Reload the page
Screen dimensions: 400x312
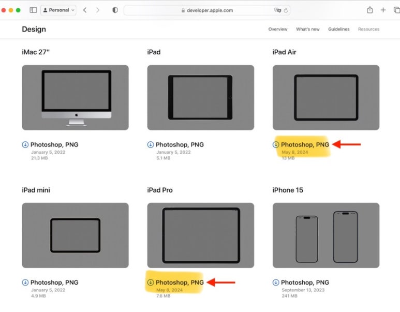coord(286,10)
